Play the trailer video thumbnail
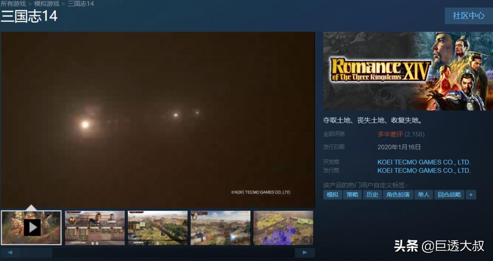 [x=31, y=228]
